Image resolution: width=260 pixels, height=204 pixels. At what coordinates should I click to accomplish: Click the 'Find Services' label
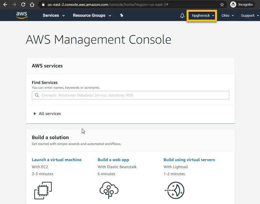pyautogui.click(x=45, y=83)
